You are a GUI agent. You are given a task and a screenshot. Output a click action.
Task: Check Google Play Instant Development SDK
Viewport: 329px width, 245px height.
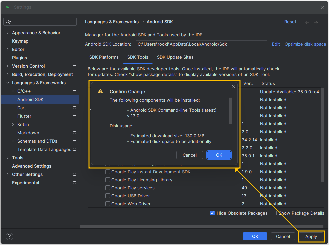(x=107, y=172)
